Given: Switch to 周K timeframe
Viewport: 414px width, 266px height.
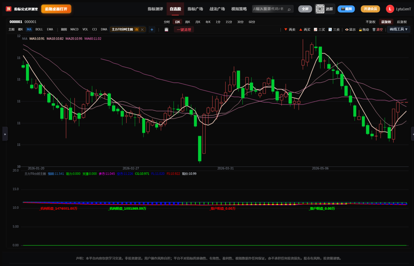Looking at the screenshot, I should (x=187, y=22).
